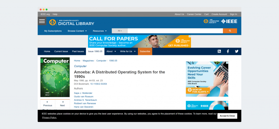This screenshot has width=279, height=129.
Task: Open the Past Issues tab
Action: point(78,51)
